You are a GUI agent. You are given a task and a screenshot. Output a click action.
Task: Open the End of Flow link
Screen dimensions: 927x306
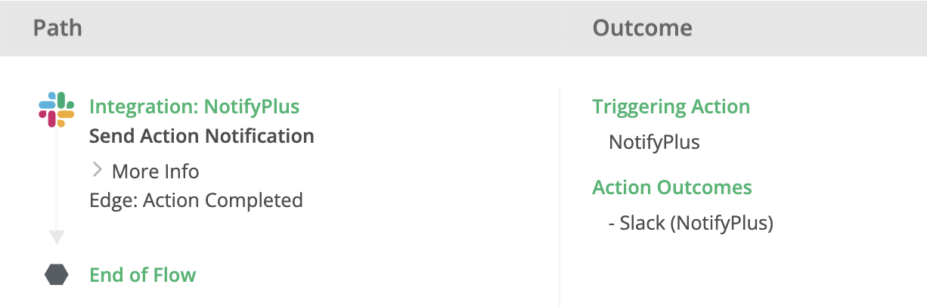pyautogui.click(x=142, y=275)
